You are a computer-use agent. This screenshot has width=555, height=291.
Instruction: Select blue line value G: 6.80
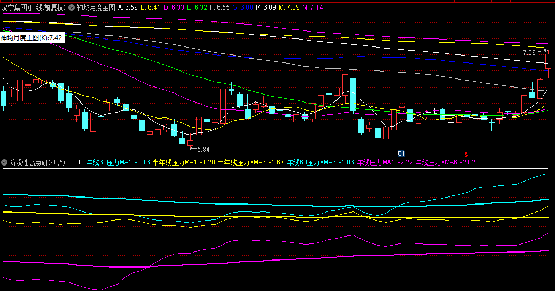point(243,7)
